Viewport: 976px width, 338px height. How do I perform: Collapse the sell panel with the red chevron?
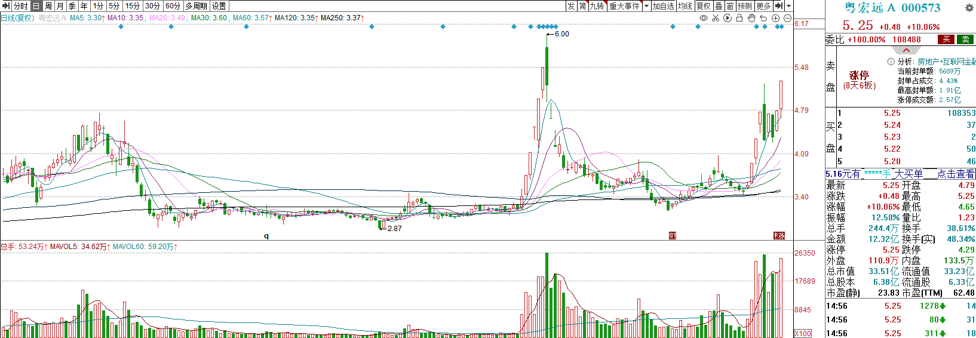point(906,50)
